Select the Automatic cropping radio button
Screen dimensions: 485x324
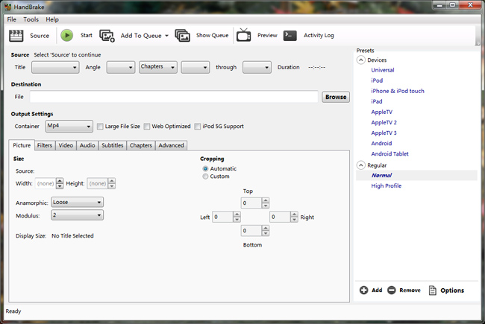[205, 168]
